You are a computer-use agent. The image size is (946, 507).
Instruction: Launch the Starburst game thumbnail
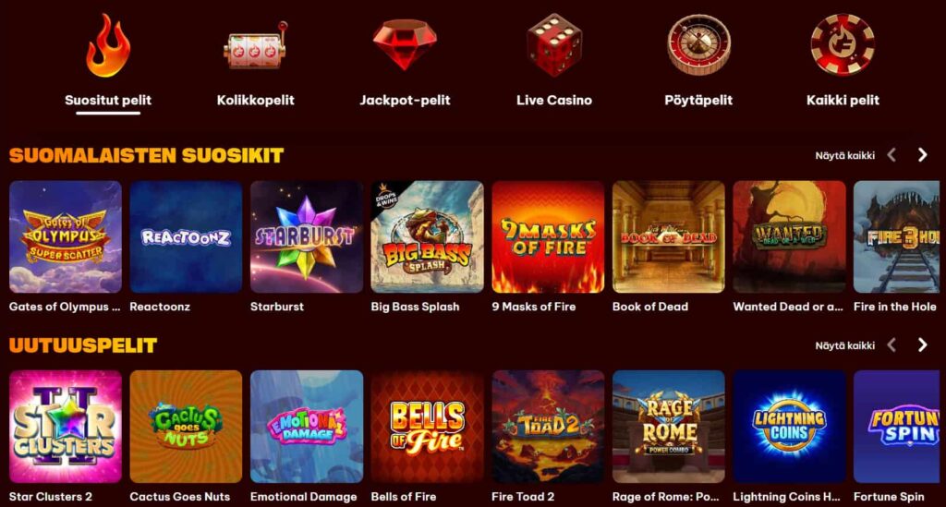[x=307, y=237]
